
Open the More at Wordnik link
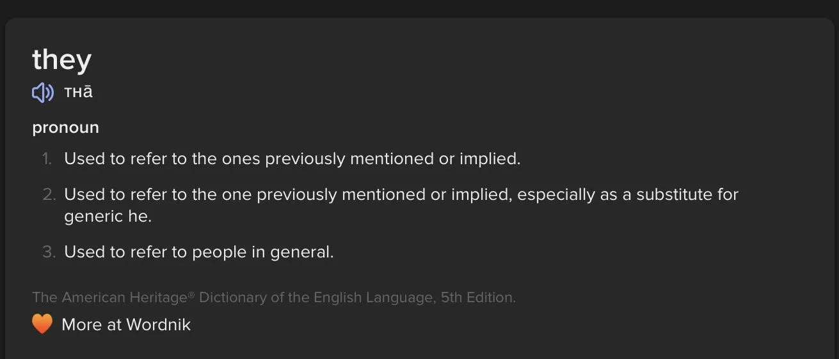[126, 325]
